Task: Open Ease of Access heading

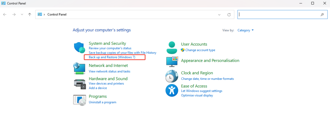Action: [194, 86]
